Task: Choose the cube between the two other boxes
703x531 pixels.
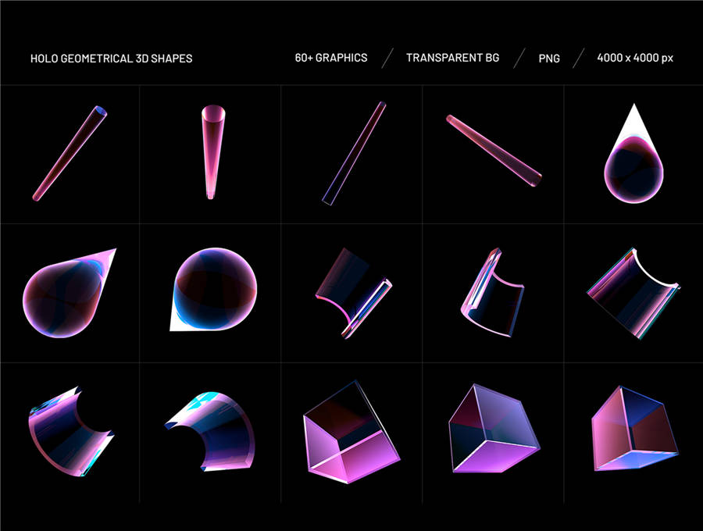Action: [x=491, y=429]
